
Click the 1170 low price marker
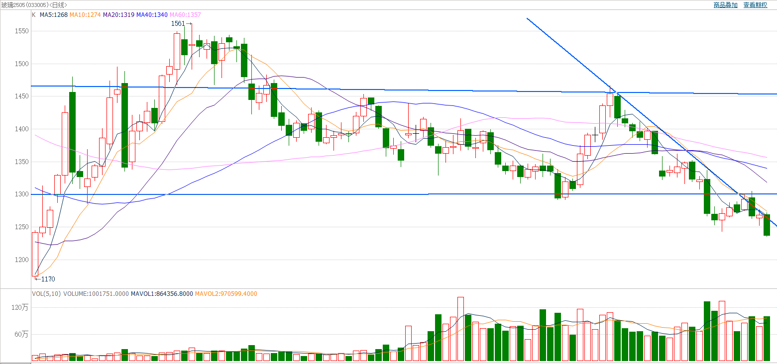[x=47, y=279]
